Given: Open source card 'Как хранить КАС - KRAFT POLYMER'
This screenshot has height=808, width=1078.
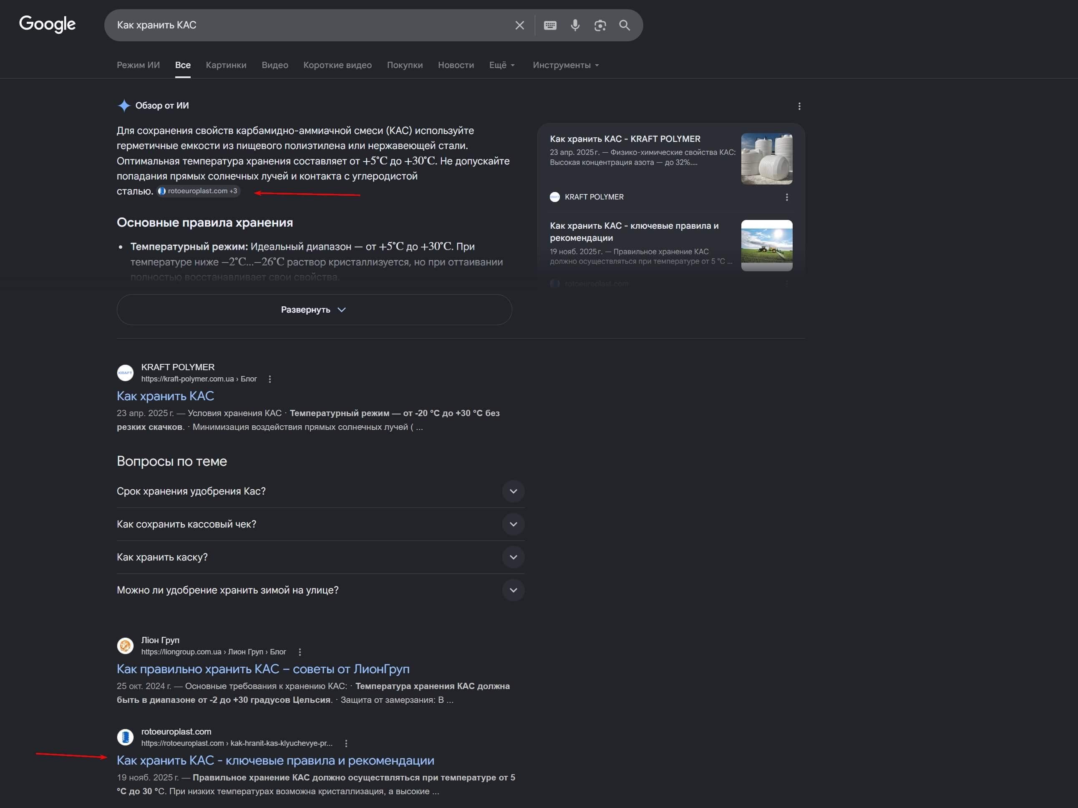Looking at the screenshot, I should (x=625, y=139).
